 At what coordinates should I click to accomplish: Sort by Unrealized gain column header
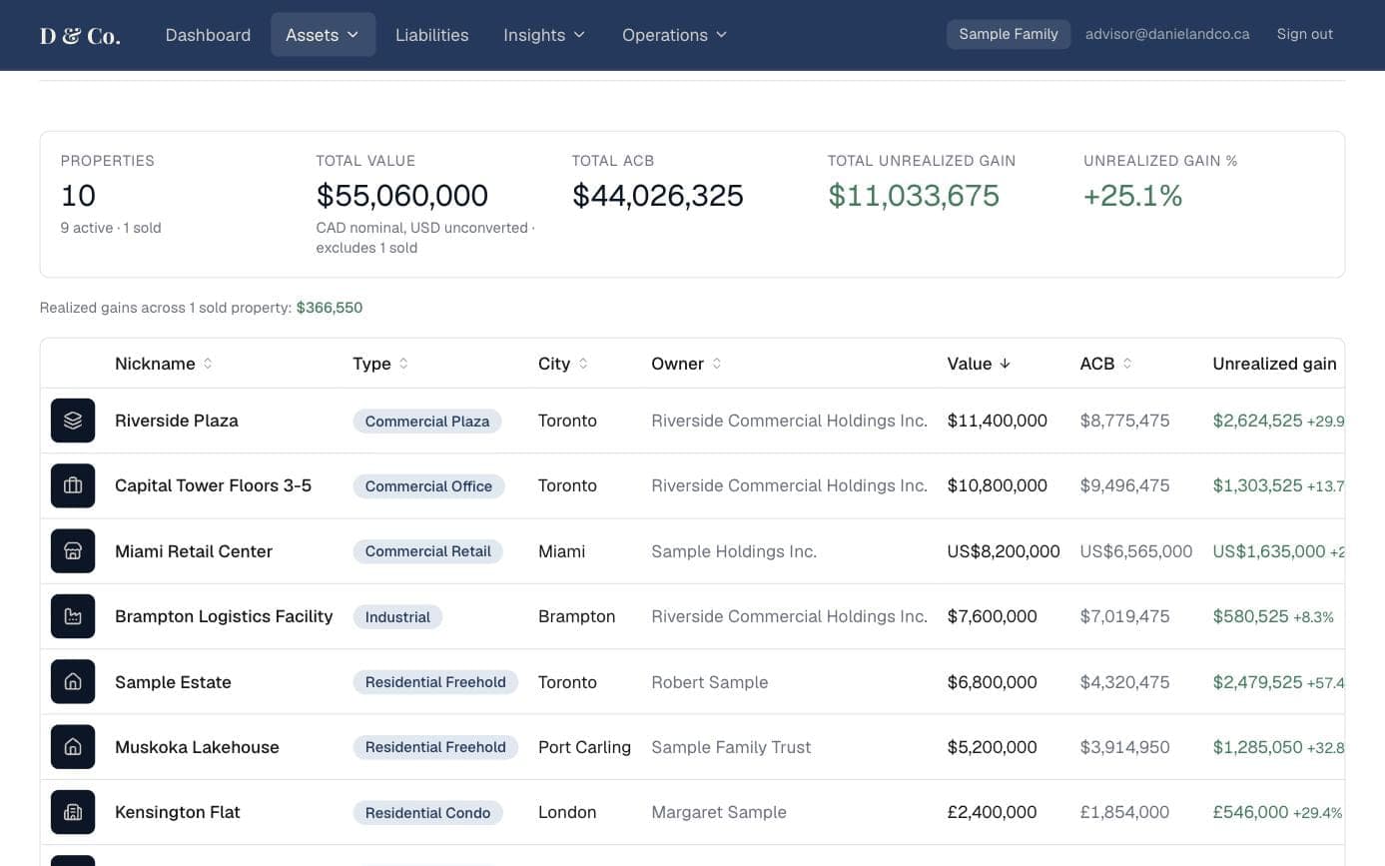click(1274, 364)
